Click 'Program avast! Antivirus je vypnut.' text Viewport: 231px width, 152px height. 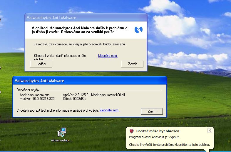(x=154, y=137)
